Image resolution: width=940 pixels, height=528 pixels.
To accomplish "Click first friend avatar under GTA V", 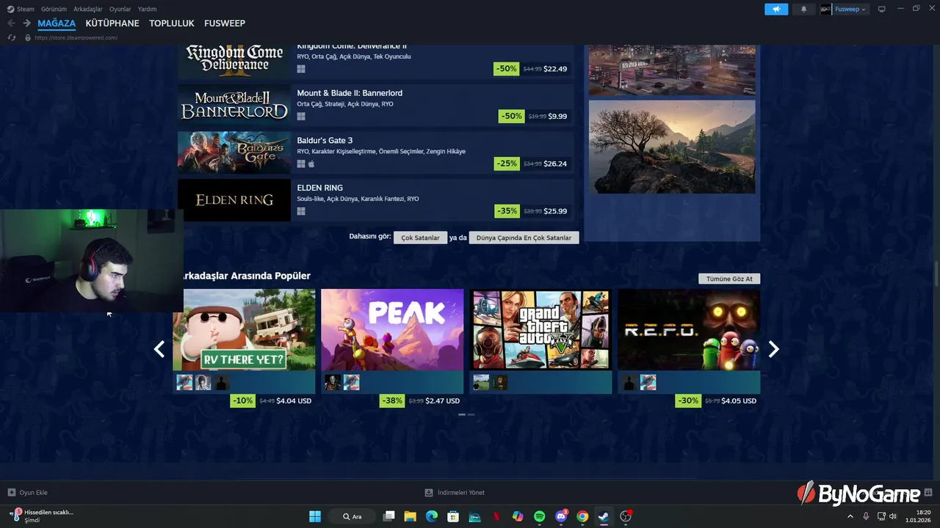I will point(481,382).
